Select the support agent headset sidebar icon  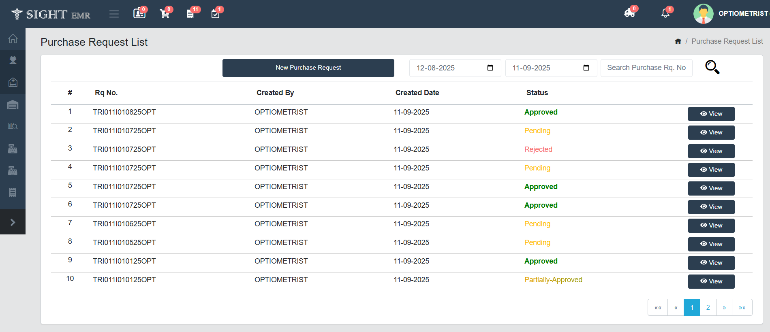click(13, 60)
